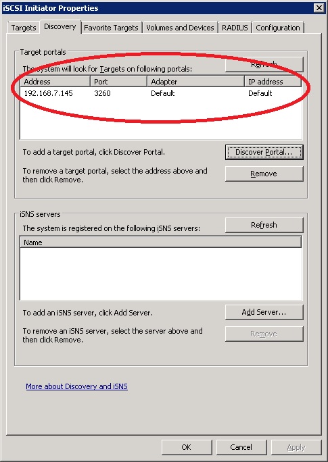The height and width of the screenshot is (462, 328).
Task: Switch to the Configuration tab
Action: tap(278, 28)
